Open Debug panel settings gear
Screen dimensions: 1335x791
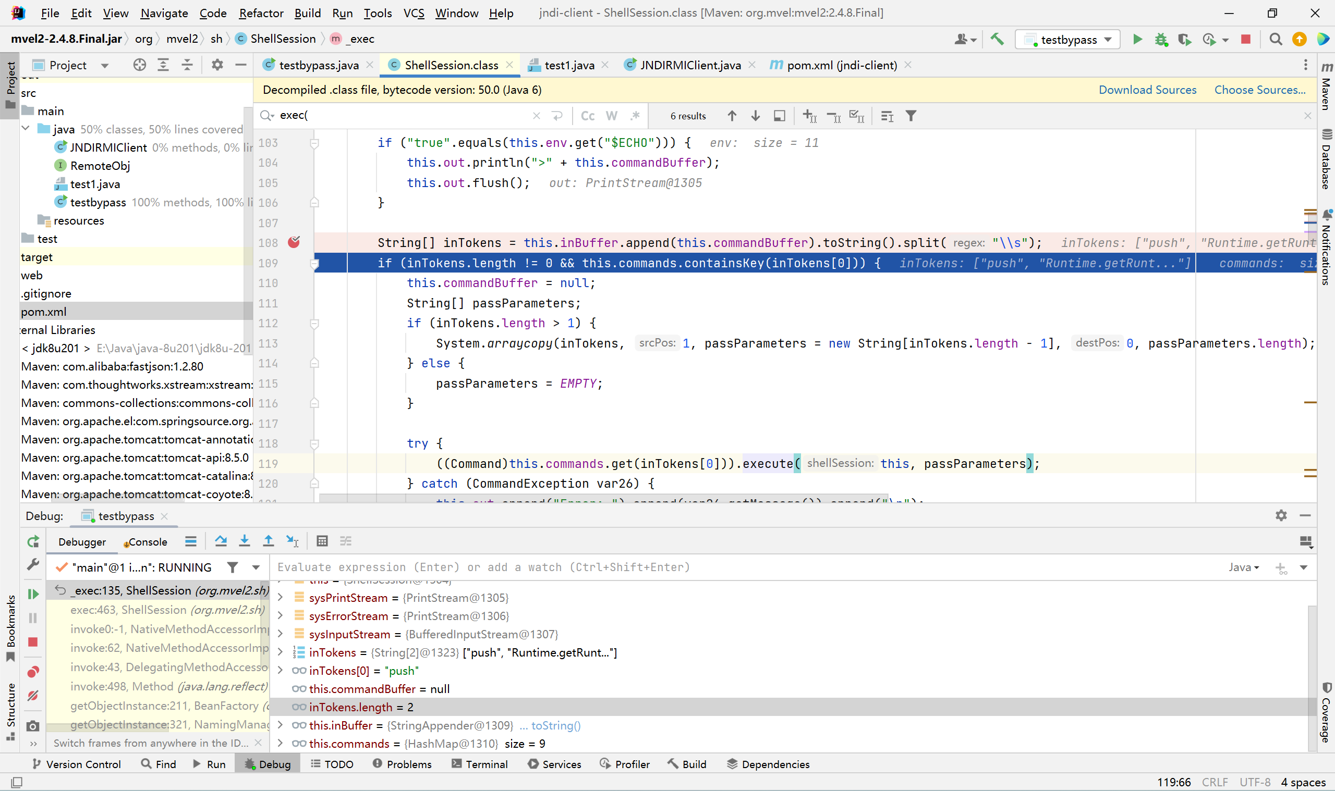(x=1281, y=515)
